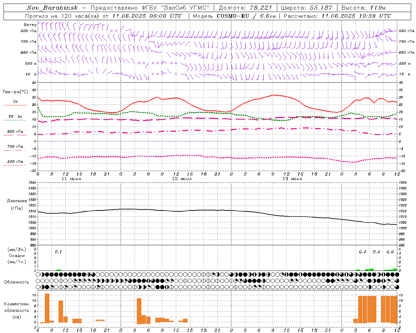The width and height of the screenshot is (416, 333).
Task: Click the Облачность cloud cover label
Action: click(x=17, y=282)
